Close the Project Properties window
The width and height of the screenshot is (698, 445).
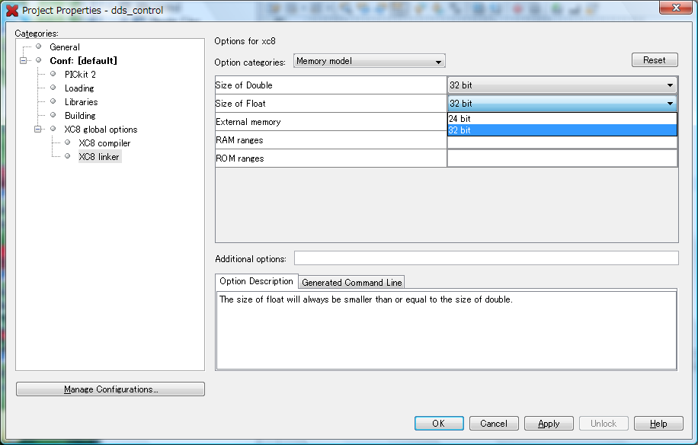click(675, 8)
